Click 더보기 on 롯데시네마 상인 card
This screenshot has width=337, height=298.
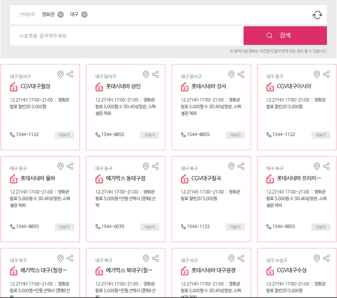[150, 135]
